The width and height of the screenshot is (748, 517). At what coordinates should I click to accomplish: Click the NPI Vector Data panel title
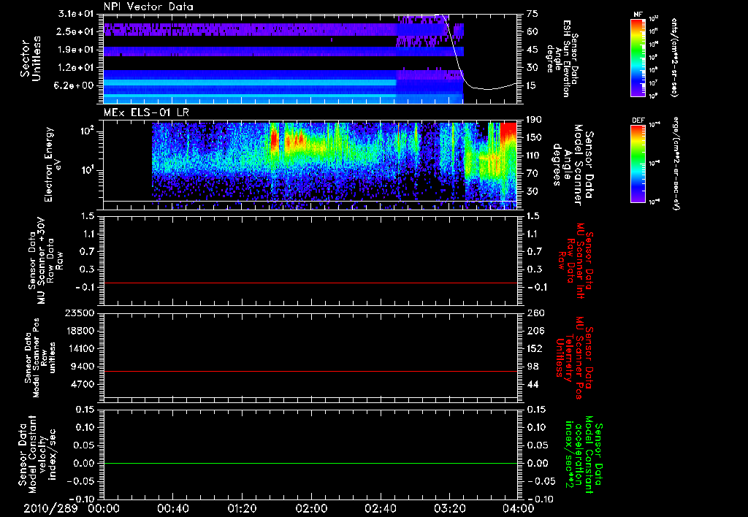[148, 7]
